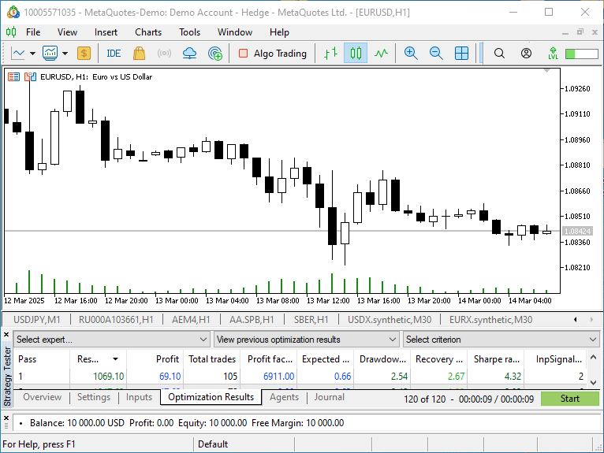Image resolution: width=604 pixels, height=453 pixels.
Task: Click the green connection status bar
Action: pos(581,54)
